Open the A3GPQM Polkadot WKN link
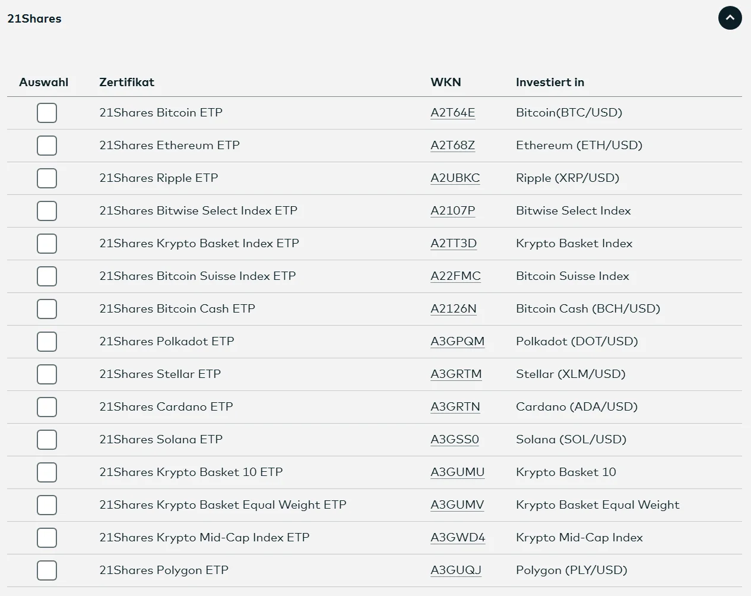The image size is (751, 596). pos(457,342)
